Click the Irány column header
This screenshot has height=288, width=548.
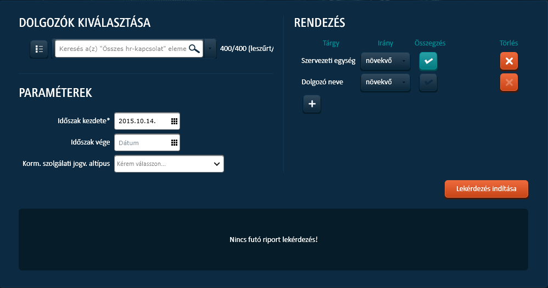[385, 43]
